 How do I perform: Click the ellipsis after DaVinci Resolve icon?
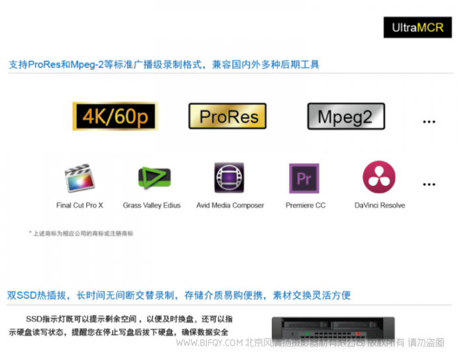pos(429,184)
